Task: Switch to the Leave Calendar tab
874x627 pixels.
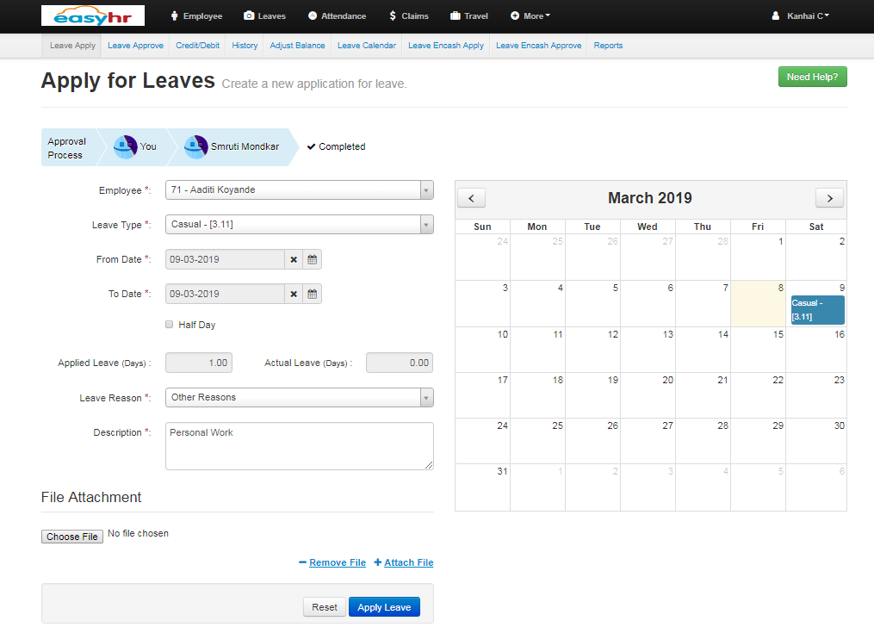Action: point(367,46)
